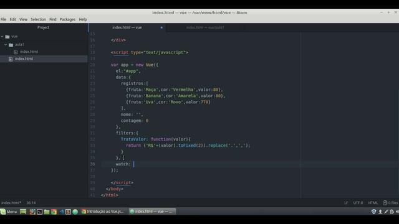
Task: Click the shield tray icon
Action: tap(373, 212)
